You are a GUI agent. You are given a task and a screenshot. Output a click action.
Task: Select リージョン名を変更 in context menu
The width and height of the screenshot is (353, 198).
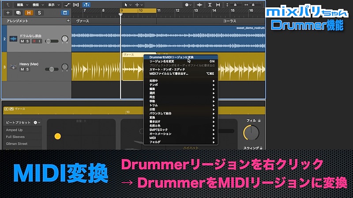coord(180,61)
